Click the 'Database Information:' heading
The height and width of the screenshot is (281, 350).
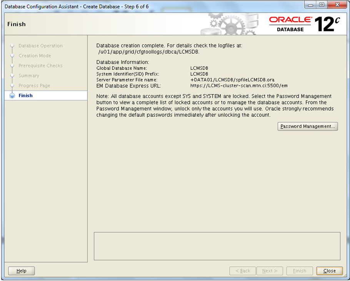point(123,62)
